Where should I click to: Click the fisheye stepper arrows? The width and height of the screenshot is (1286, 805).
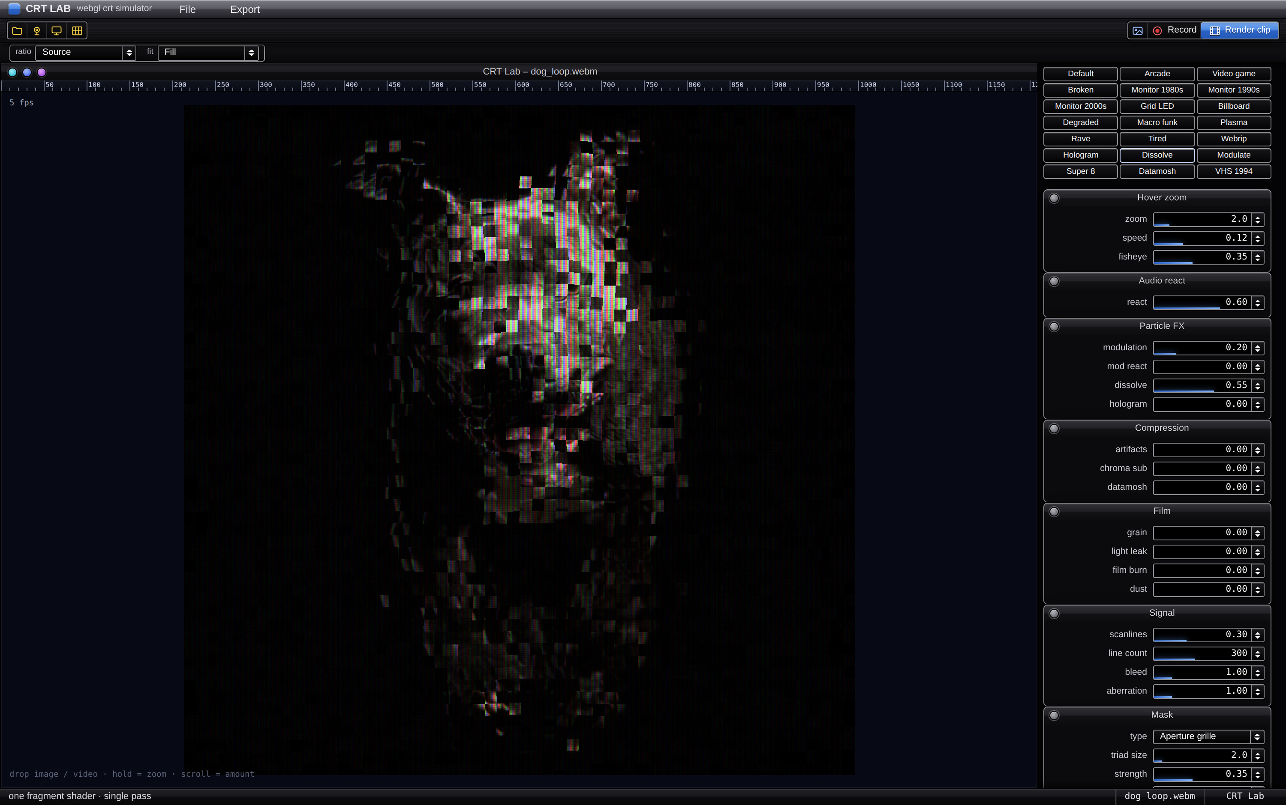pos(1258,257)
